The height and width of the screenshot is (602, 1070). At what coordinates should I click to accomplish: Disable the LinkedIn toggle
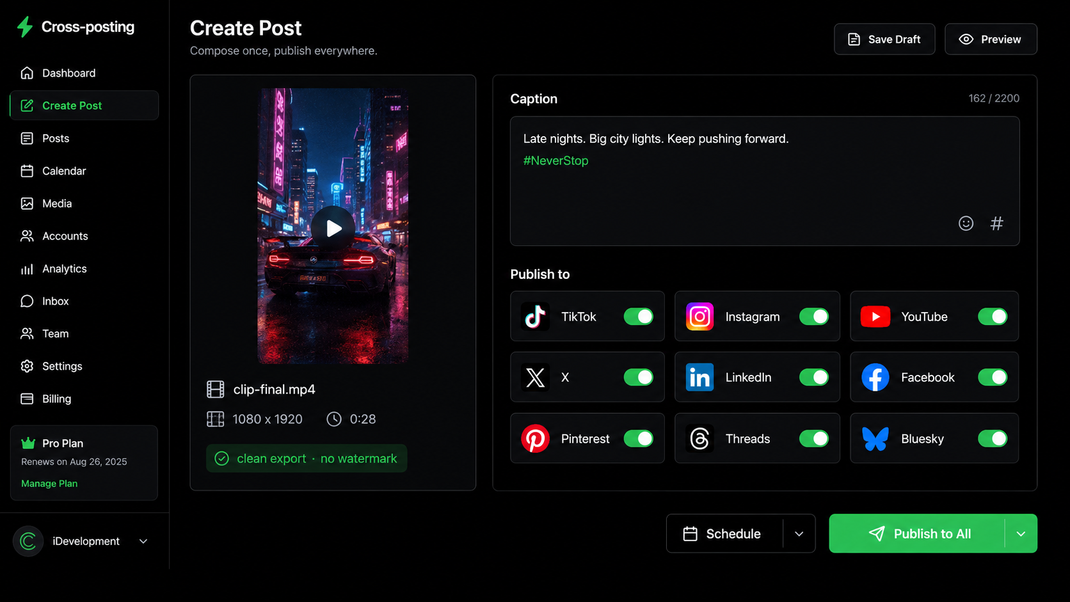813,377
